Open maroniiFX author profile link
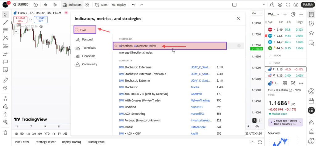Image resolution: width=316 pixels, height=146 pixels. 197,114
